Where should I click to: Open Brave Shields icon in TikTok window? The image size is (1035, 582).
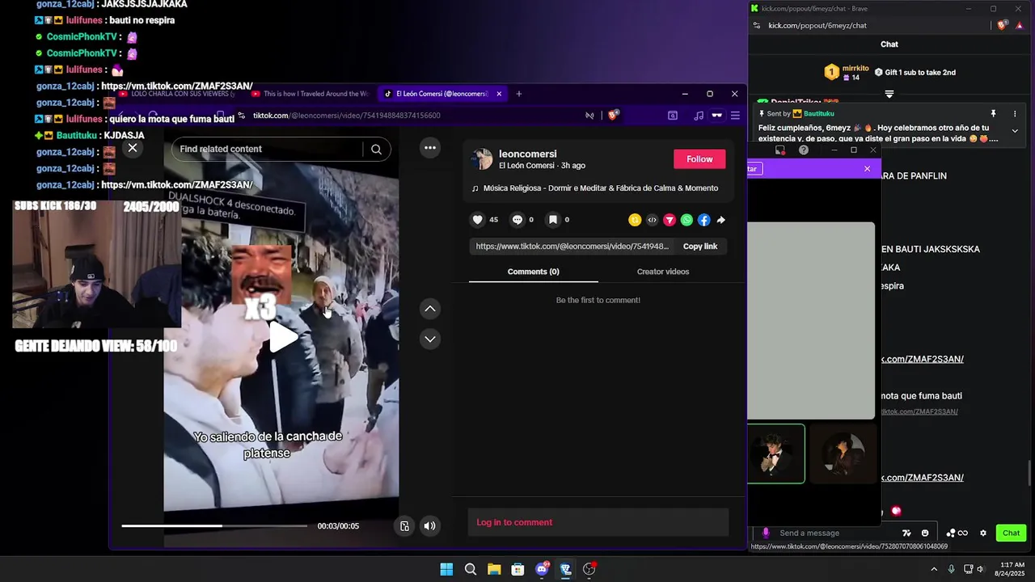coord(614,116)
